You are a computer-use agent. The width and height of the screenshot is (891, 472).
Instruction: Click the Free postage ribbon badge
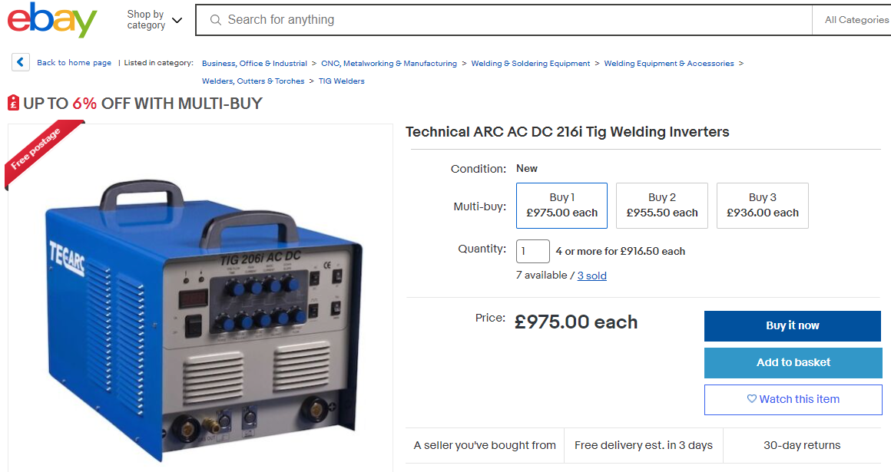40,153
